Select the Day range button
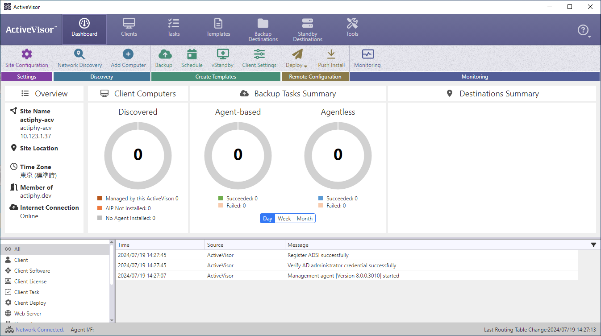 (x=267, y=219)
